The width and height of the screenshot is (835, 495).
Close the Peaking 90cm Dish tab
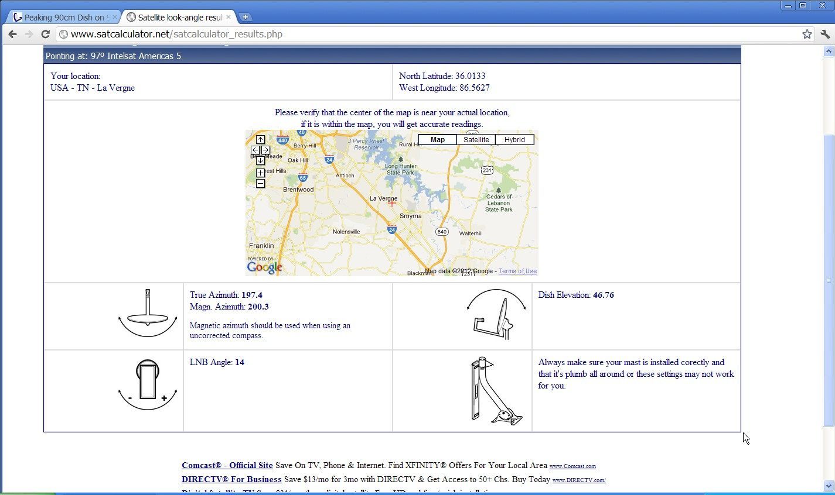click(114, 17)
